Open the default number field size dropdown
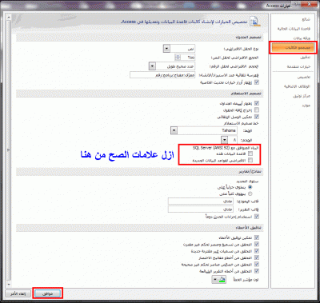Screen dimensions: 320x303 coord(152,66)
